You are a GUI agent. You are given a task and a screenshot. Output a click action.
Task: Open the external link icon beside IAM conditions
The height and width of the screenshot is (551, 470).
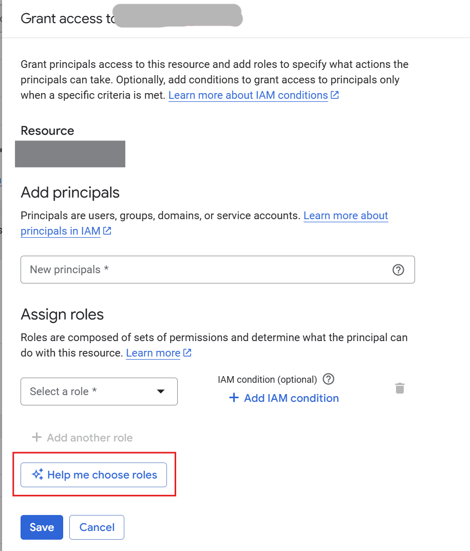coord(335,95)
